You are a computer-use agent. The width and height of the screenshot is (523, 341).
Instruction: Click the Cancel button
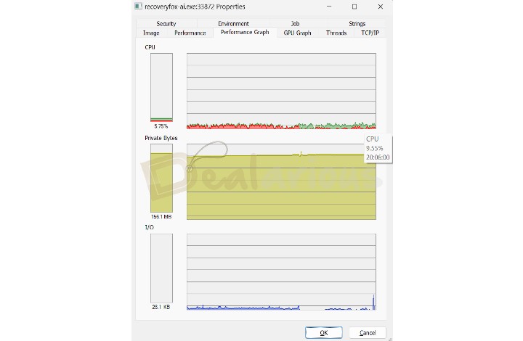pyautogui.click(x=368, y=333)
